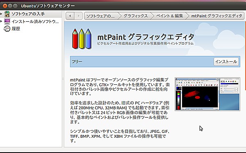Click the ピクセルアート作成用 subtitle text
Image resolution: width=246 pixels, height=153 pixels.
tap(145, 44)
